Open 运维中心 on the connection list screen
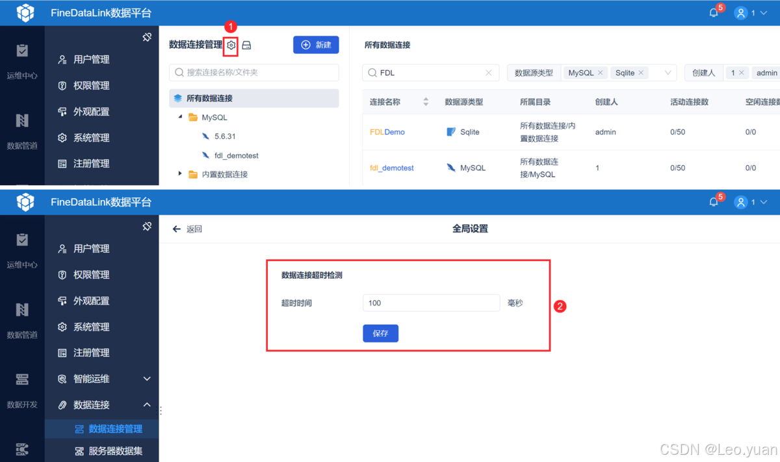780x462 pixels. coord(22,61)
